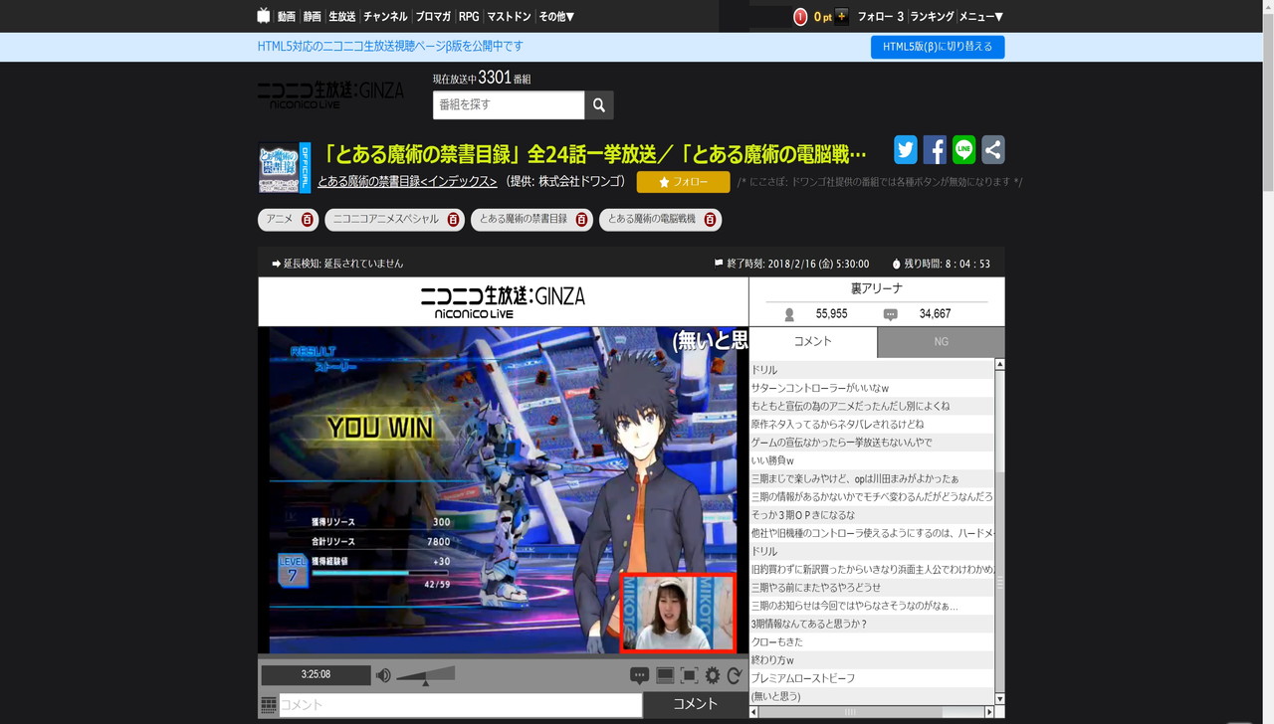Click comment list horizontal scroll left arrow
Screen dimensions: 1274x724
point(754,712)
